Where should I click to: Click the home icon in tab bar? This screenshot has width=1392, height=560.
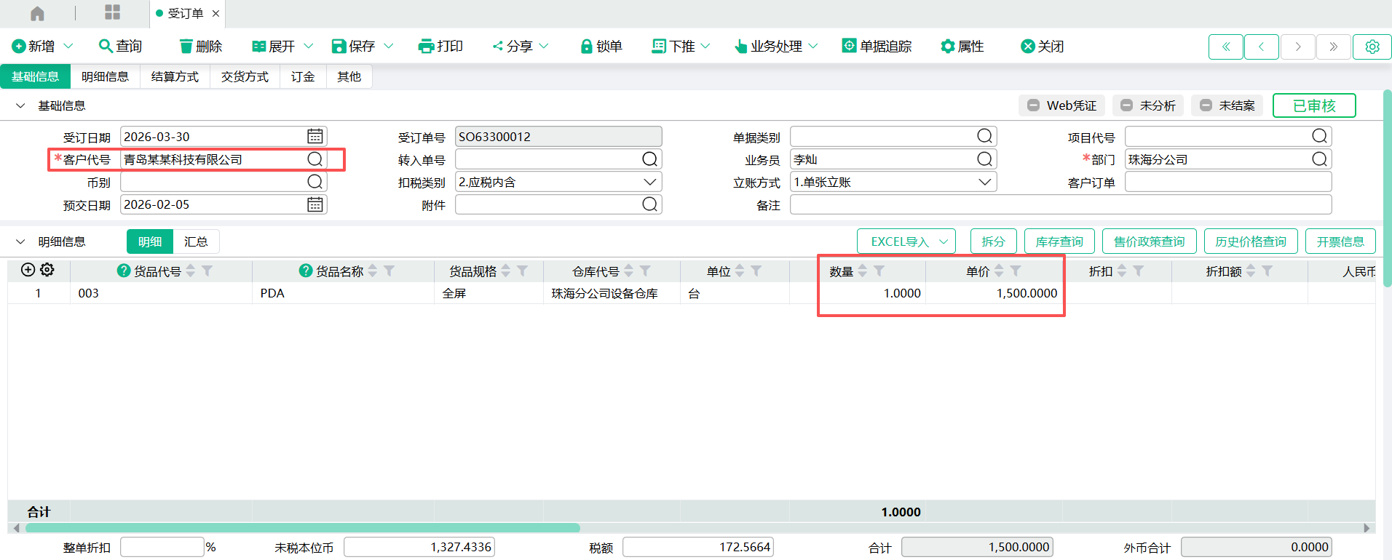(37, 13)
